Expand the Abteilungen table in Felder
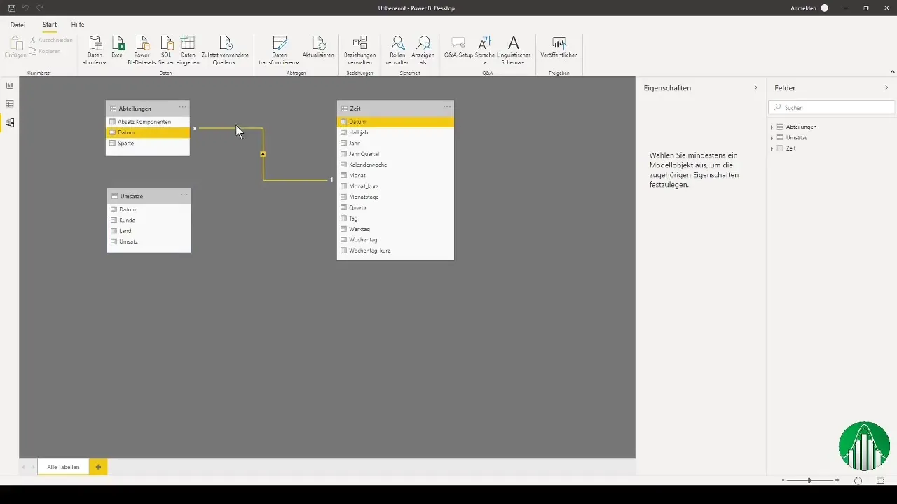 coord(772,127)
